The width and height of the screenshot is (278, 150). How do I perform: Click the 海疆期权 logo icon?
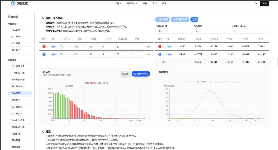(13, 3)
